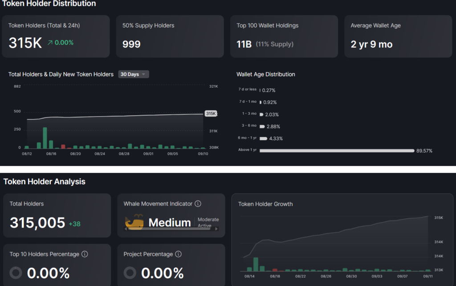Click the "315,005" Total Holders number
The width and height of the screenshot is (456, 286).
37,223
